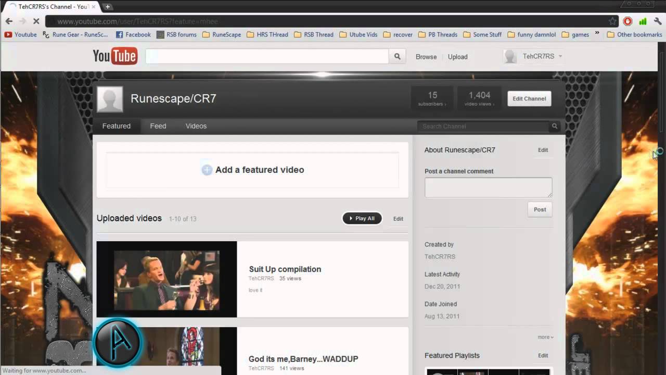Focus the channel comment text box
This screenshot has width=666, height=375.
tap(488, 187)
